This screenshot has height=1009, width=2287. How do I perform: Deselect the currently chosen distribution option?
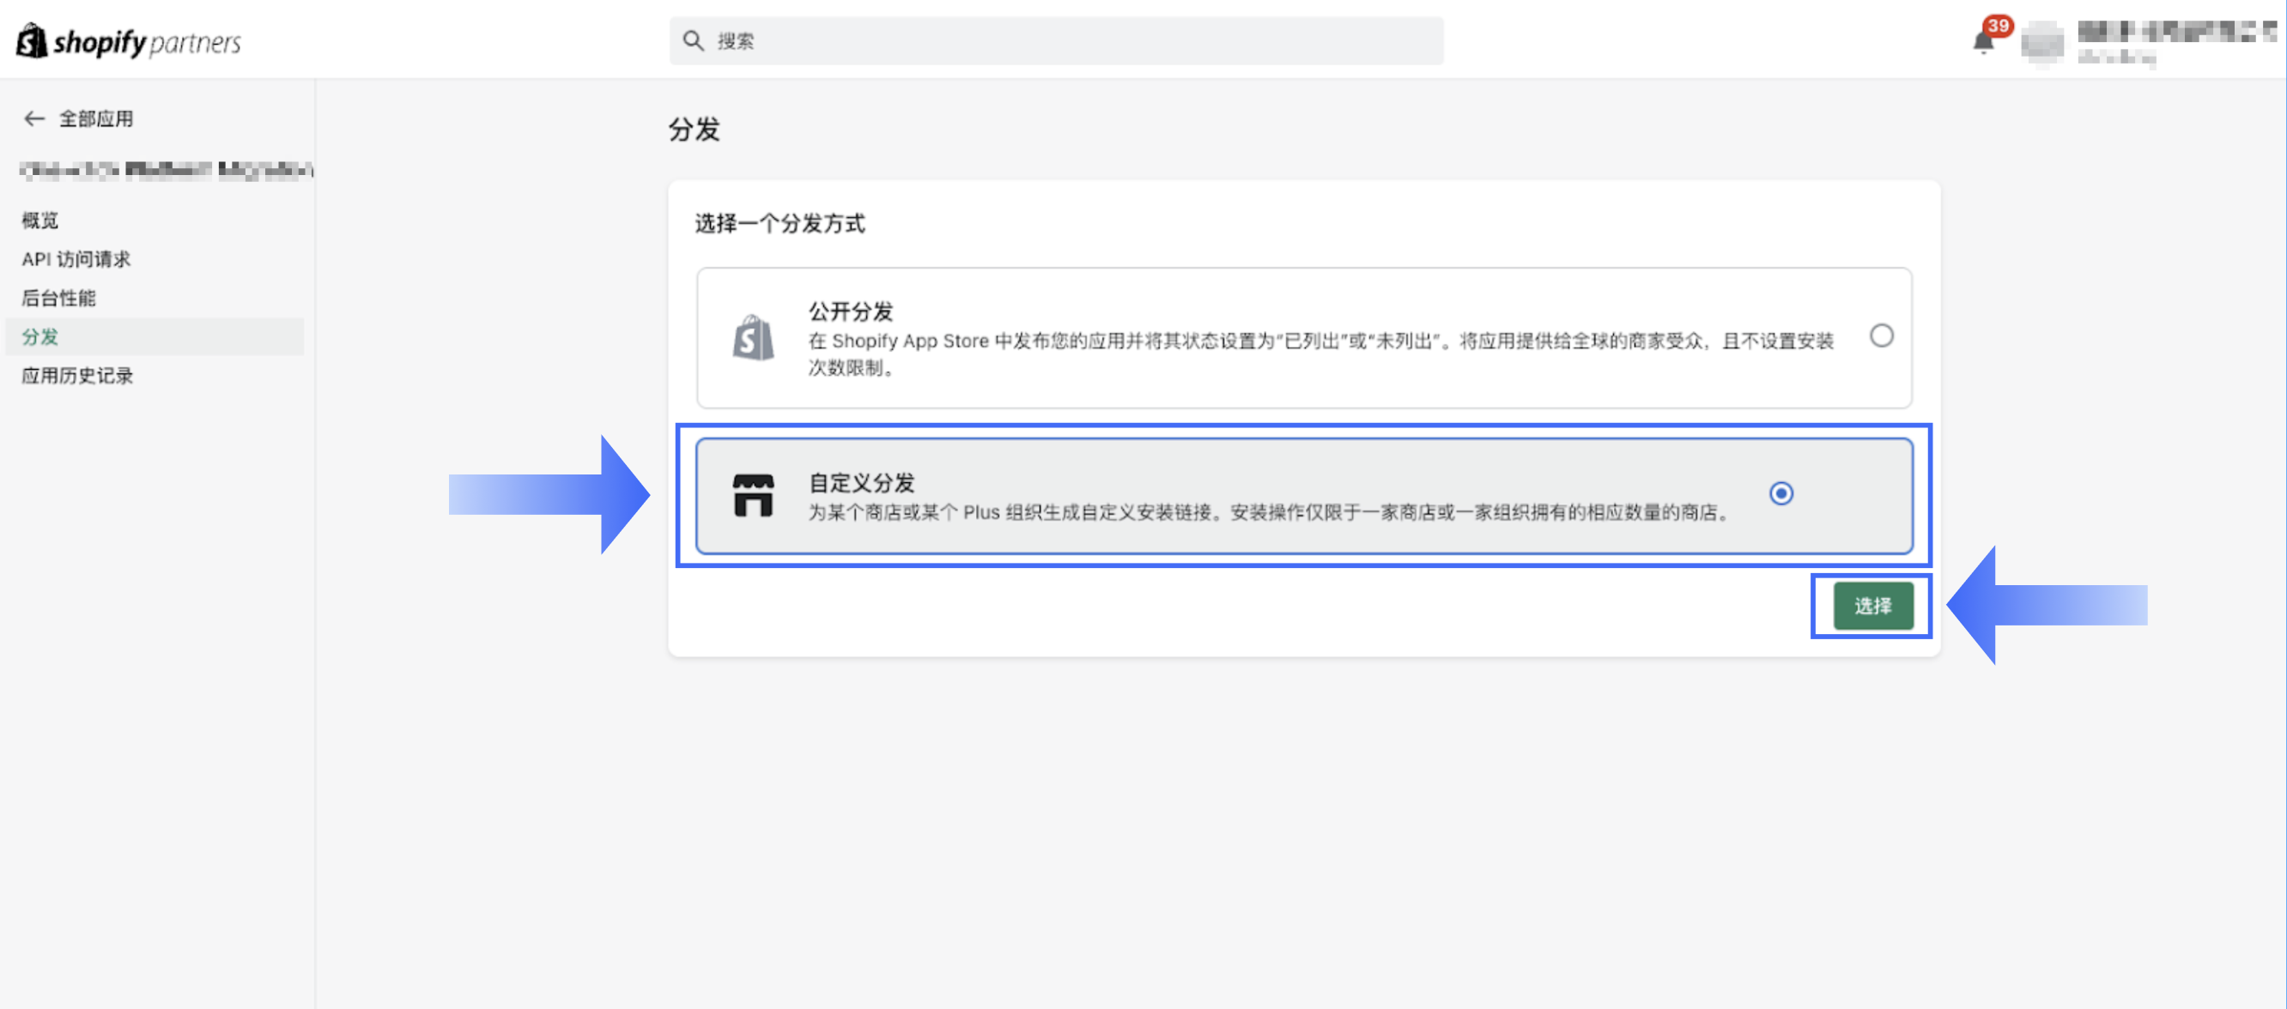(1782, 494)
